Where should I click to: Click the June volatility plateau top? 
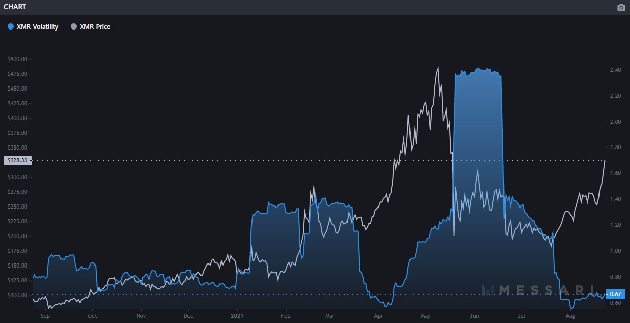coord(478,70)
